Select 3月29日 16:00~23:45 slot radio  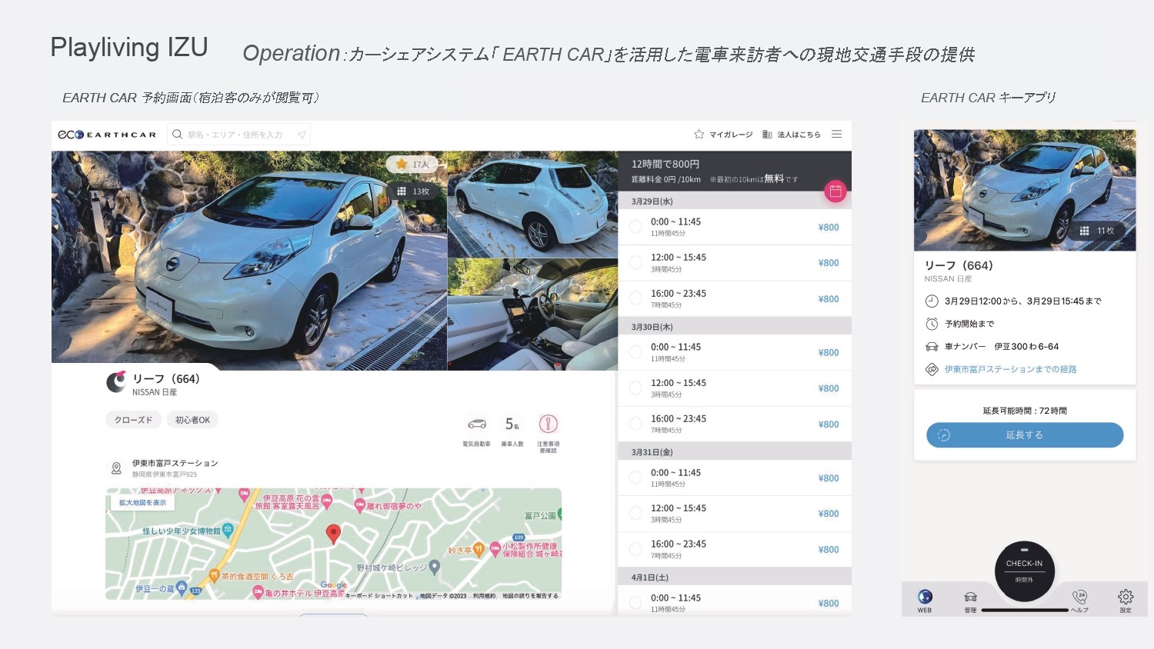(x=635, y=298)
